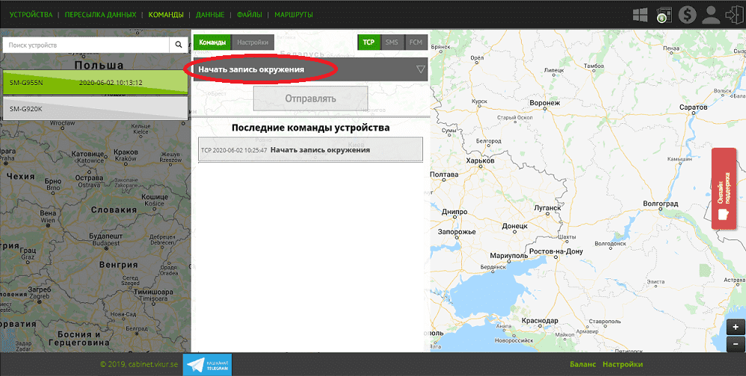Screen dimensions: 746x376
Task: Select device SM-G955N from list
Action: [x=94, y=82]
